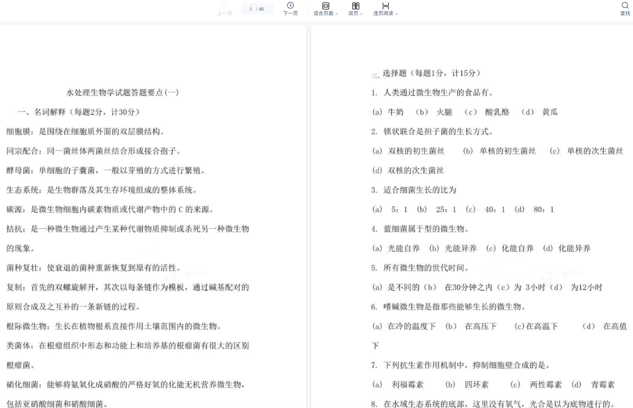Expand the 适合页面 dropdown arrow
The width and height of the screenshot is (633, 408).
pyautogui.click(x=337, y=14)
